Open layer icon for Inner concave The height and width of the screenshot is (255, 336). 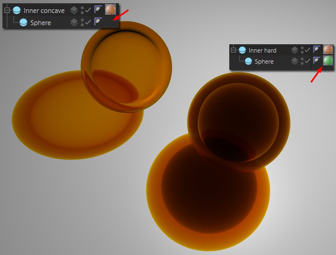point(74,10)
